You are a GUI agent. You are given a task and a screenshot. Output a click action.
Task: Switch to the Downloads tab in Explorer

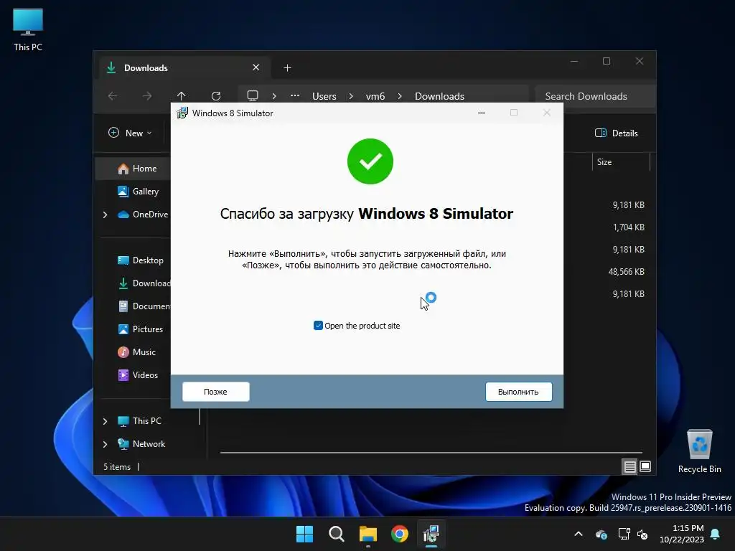coord(183,68)
